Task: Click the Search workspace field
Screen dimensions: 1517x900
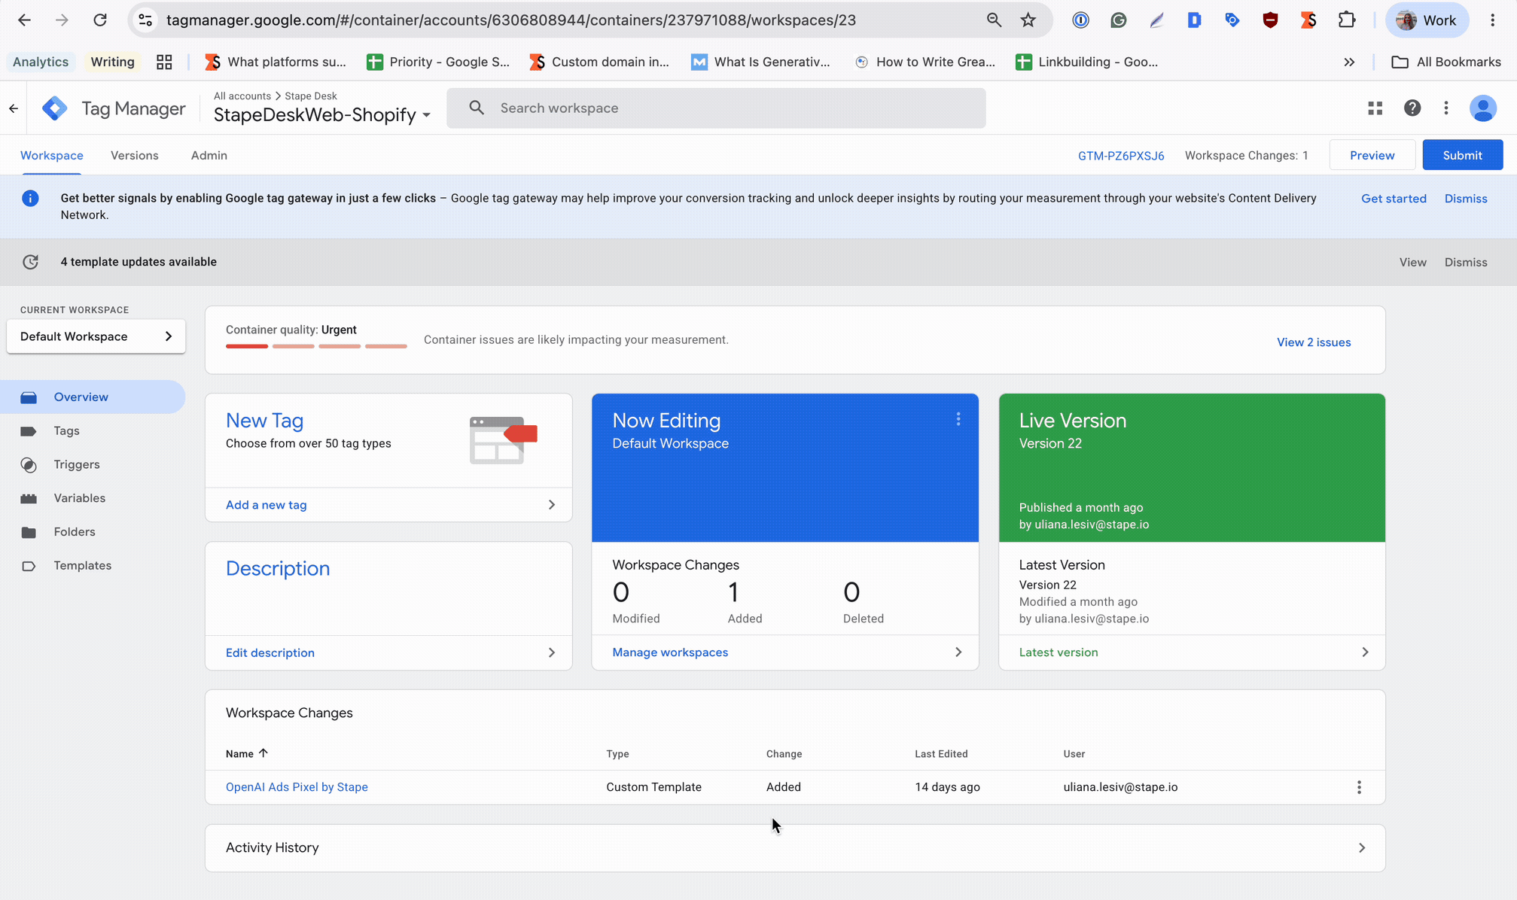Action: 716,108
